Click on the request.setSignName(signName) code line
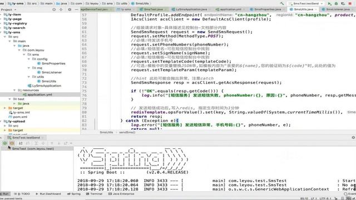 click(x=170, y=53)
